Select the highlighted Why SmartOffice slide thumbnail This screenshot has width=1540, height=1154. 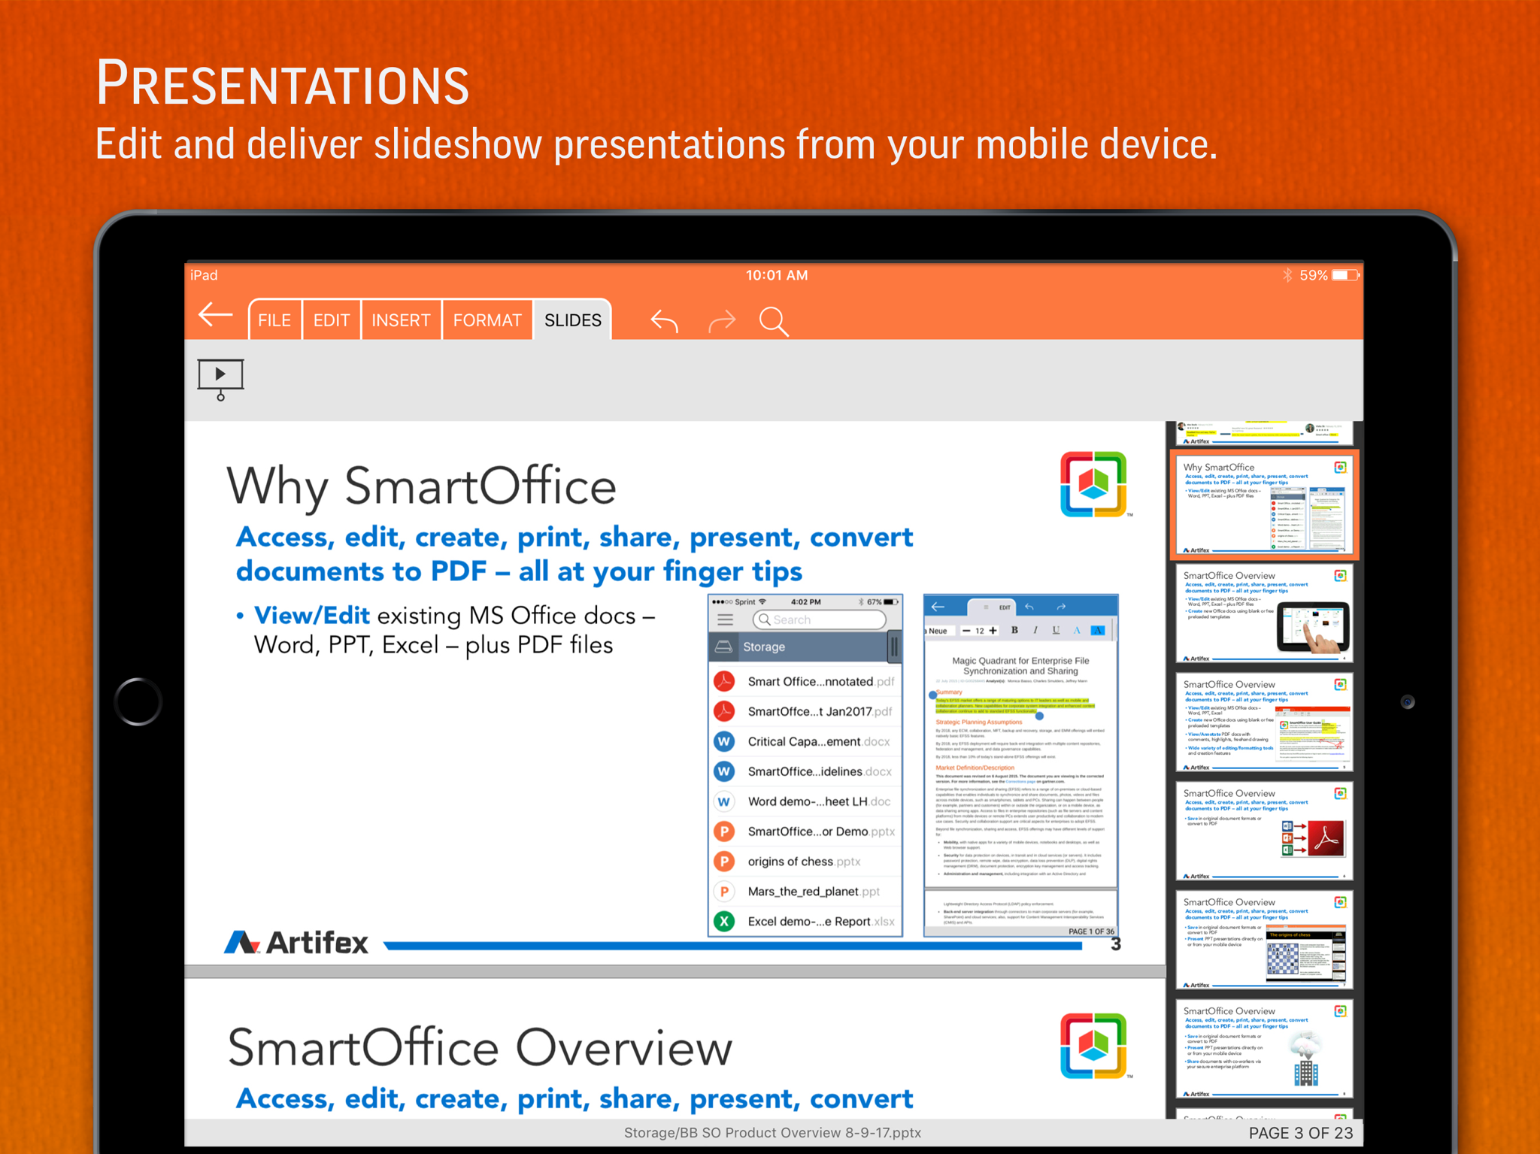pyautogui.click(x=1264, y=504)
